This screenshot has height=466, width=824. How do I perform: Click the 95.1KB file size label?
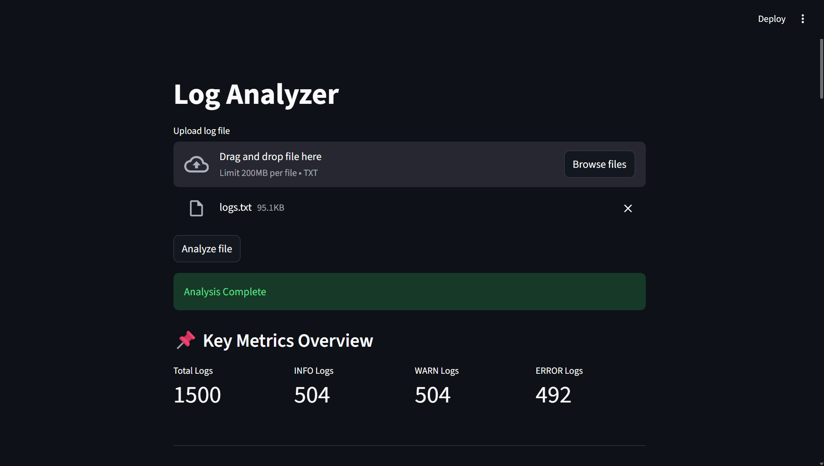271,208
